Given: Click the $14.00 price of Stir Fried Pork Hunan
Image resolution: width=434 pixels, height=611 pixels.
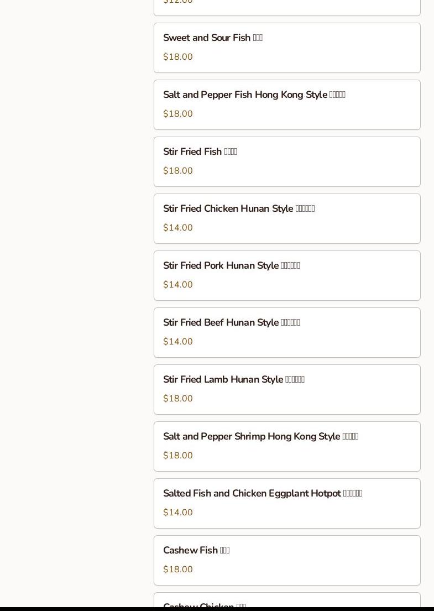Looking at the screenshot, I should tap(178, 285).
